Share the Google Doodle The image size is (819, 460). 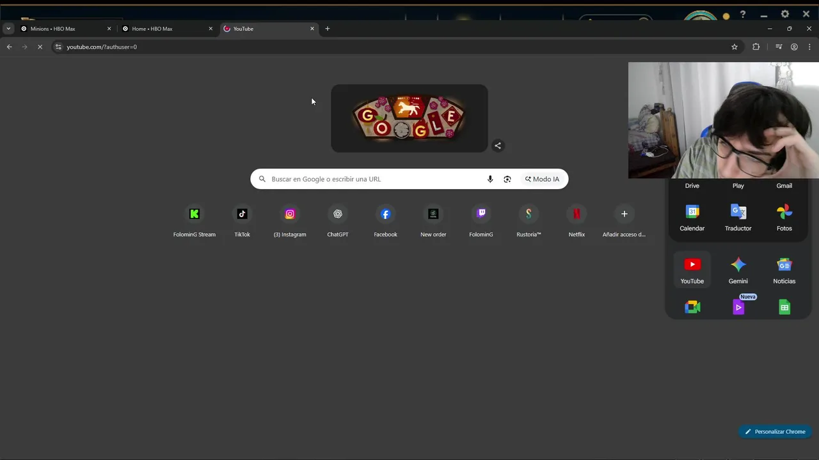tap(498, 146)
